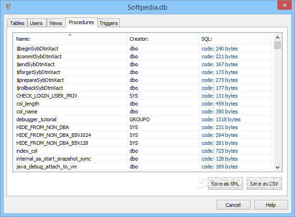Image resolution: width=295 pixels, height=217 pixels.
Task: Open code: 169 bytes link
Action: (x=219, y=167)
